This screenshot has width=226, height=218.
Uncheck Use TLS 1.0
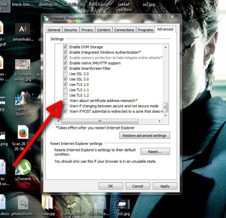(65, 84)
